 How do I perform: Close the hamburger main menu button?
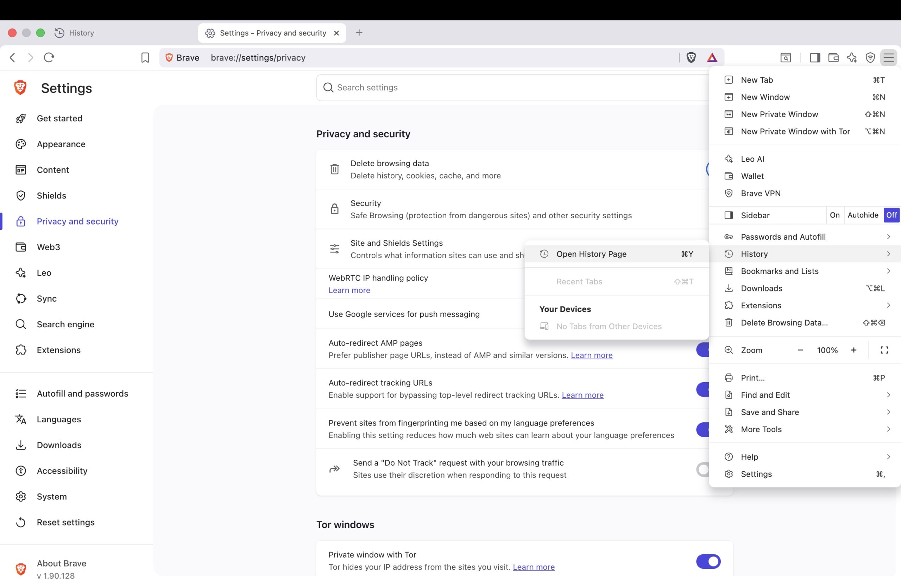click(x=889, y=57)
